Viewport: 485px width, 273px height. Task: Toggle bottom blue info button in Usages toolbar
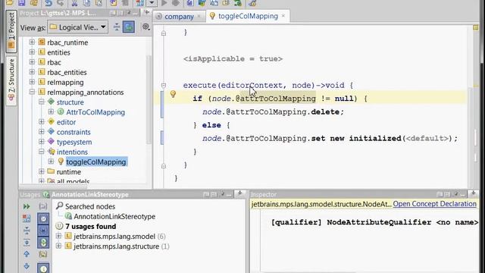click(43, 268)
